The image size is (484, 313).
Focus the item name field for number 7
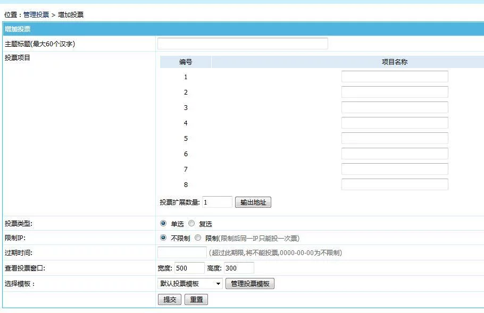click(x=395, y=169)
